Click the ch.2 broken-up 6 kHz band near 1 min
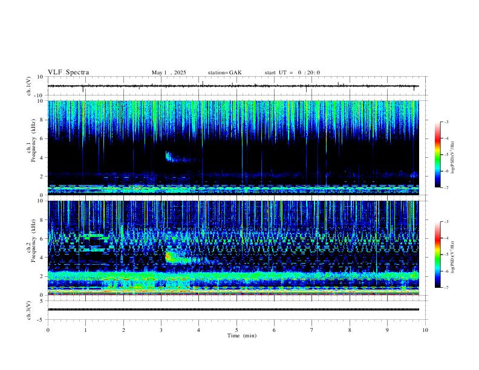 click(x=95, y=236)
